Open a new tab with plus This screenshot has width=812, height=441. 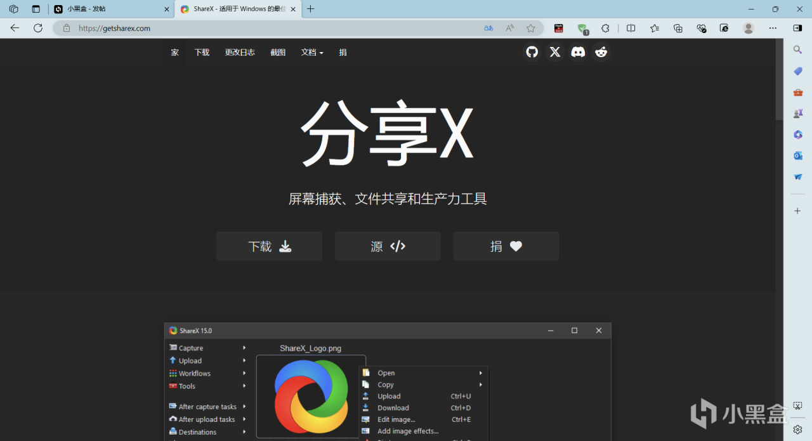(x=311, y=9)
